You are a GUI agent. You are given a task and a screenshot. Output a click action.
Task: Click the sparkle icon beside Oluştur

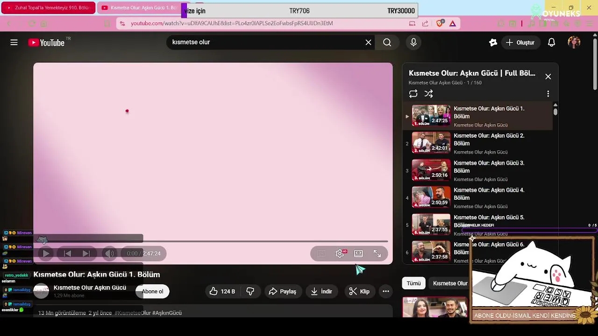[x=493, y=42]
